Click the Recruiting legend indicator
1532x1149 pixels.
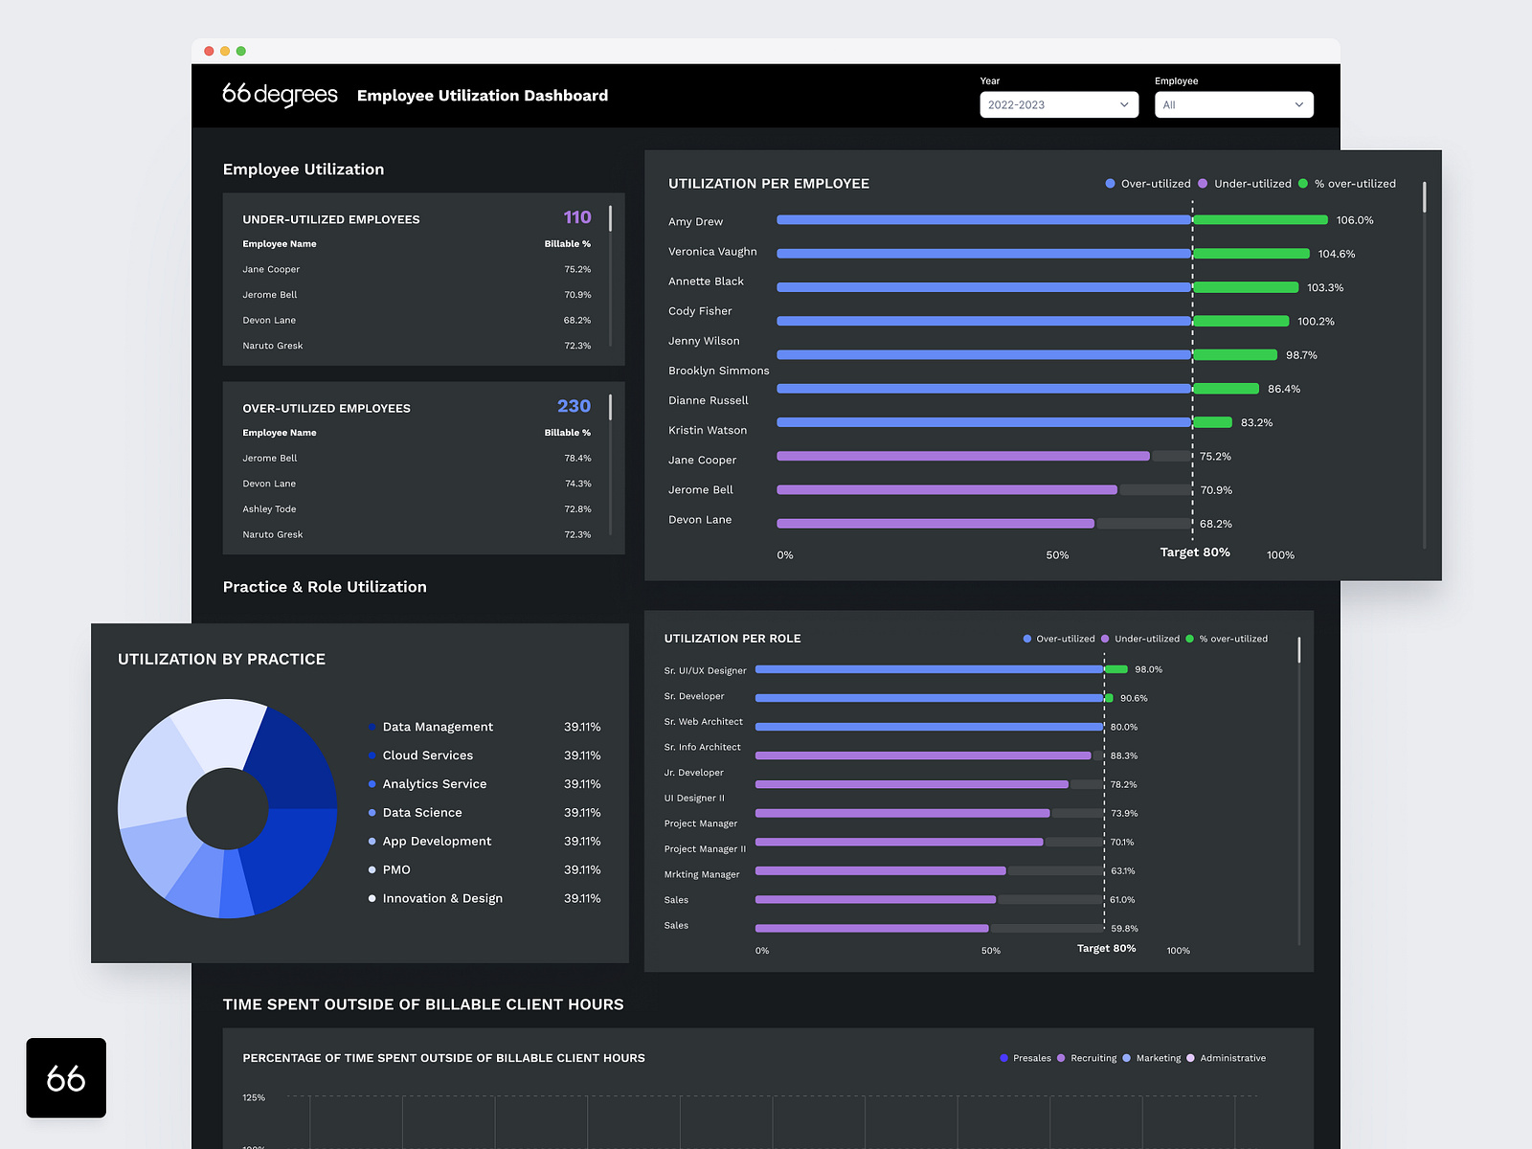click(x=1061, y=1058)
